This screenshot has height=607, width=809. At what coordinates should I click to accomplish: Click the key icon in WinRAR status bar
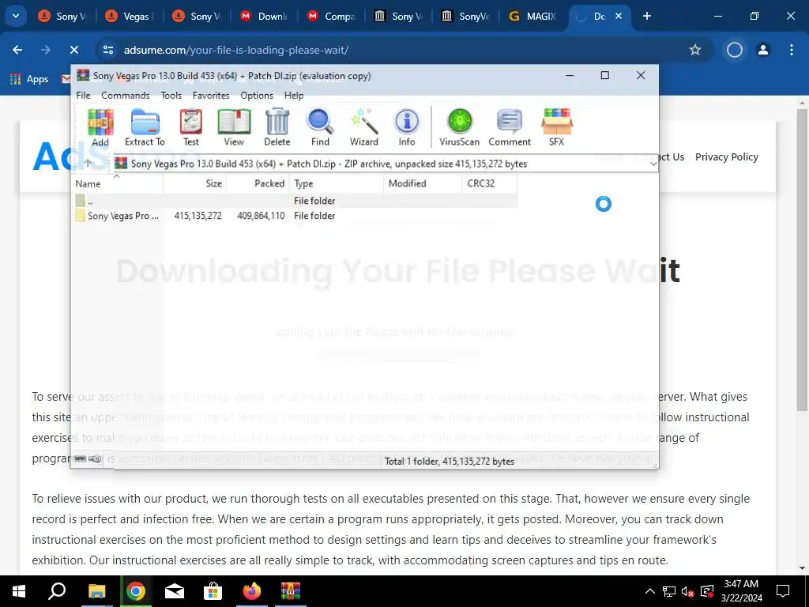point(95,458)
